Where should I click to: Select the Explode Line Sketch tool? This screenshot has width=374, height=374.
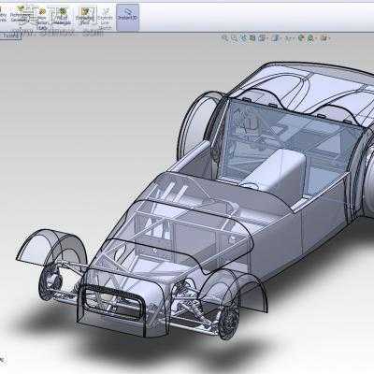click(105, 19)
